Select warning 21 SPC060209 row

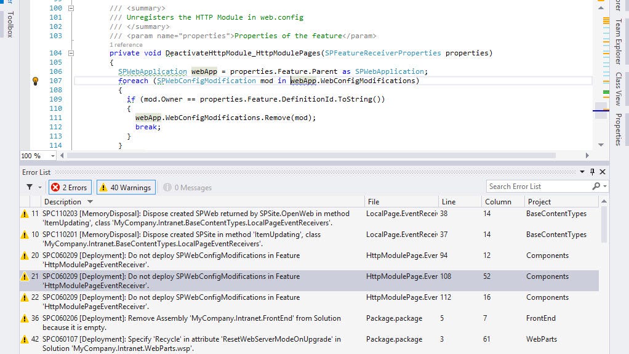click(x=310, y=281)
